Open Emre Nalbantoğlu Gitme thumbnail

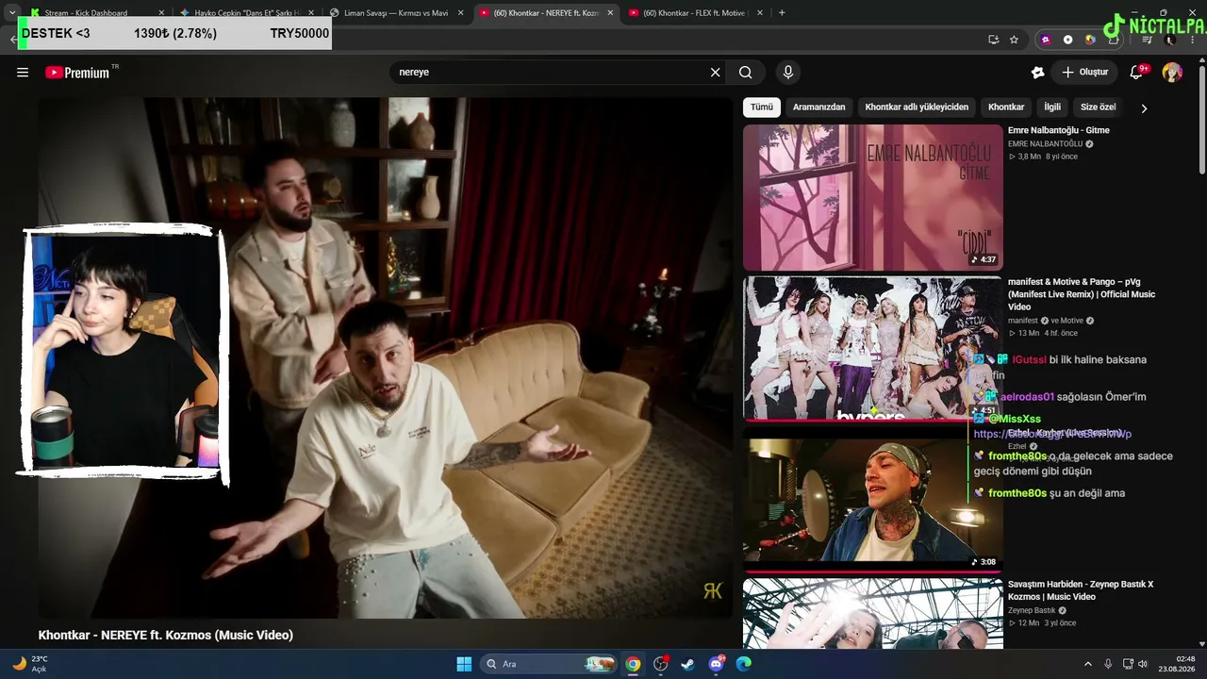pyautogui.click(x=873, y=198)
